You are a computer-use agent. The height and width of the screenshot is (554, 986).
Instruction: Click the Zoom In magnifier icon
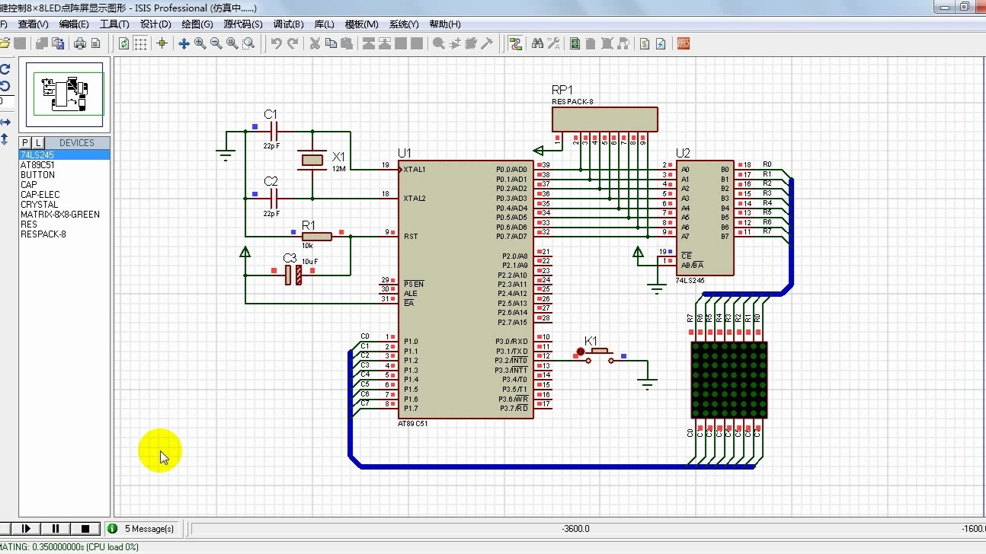tap(200, 43)
